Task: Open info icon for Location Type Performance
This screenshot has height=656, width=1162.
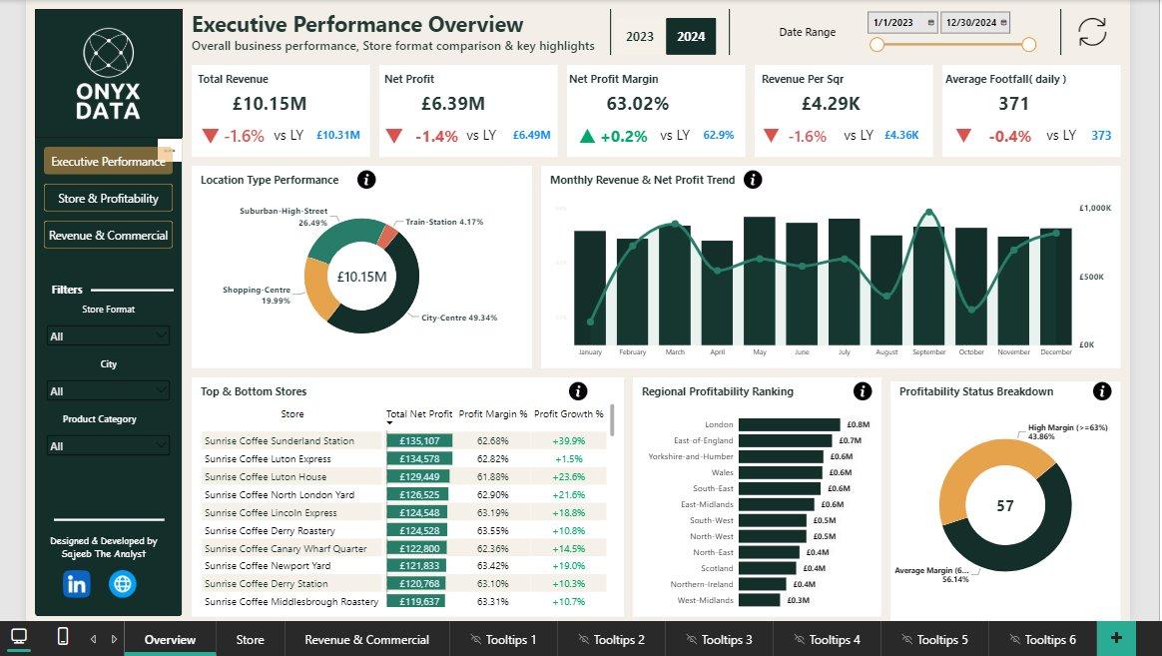Action: coord(366,180)
